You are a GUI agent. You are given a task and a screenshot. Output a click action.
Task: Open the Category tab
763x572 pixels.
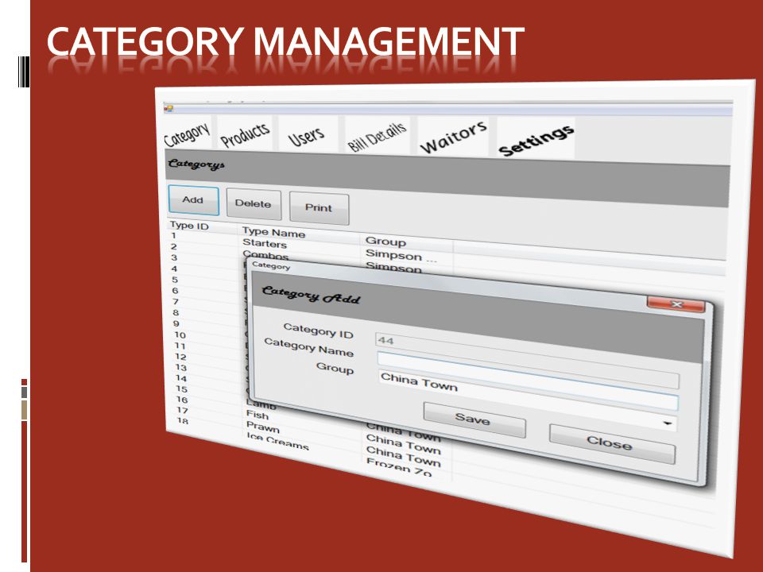click(x=187, y=133)
